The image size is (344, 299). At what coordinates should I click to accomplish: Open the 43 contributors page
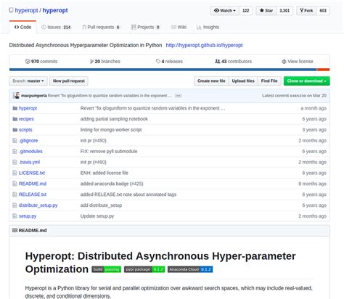[x=234, y=62]
